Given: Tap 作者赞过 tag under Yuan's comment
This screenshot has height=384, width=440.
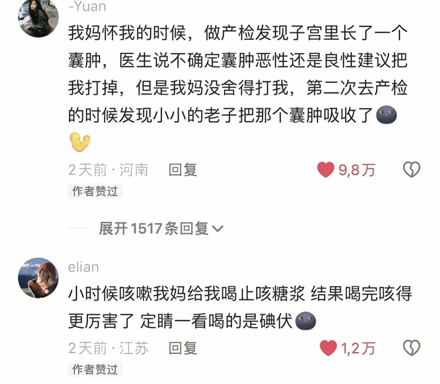Looking at the screenshot, I should [x=95, y=191].
